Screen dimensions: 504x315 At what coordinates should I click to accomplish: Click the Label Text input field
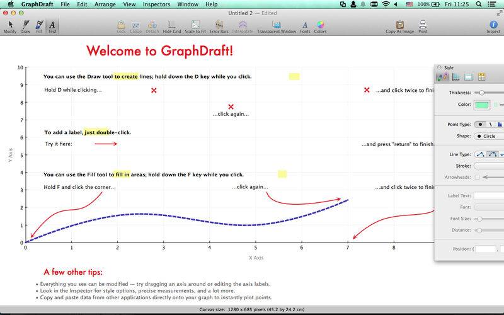pyautogui.click(x=489, y=196)
